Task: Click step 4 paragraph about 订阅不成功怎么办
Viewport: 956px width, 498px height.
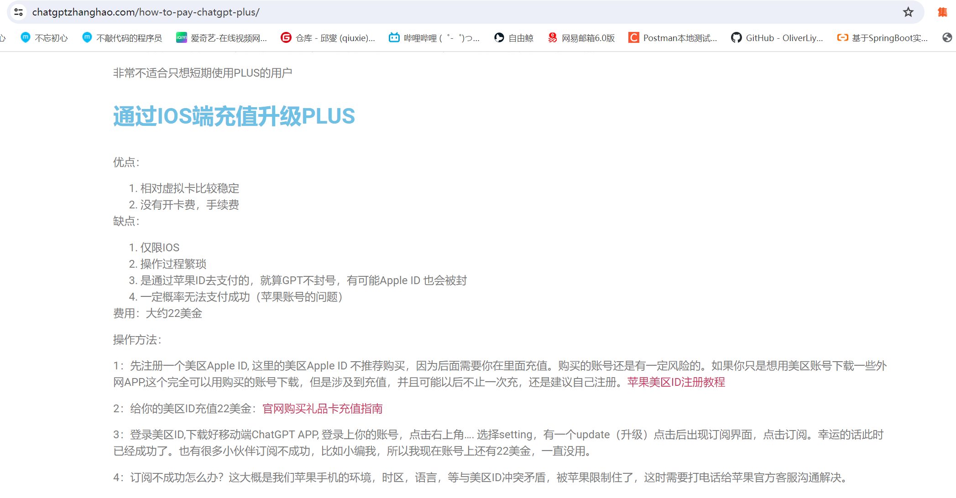Action: tap(481, 477)
